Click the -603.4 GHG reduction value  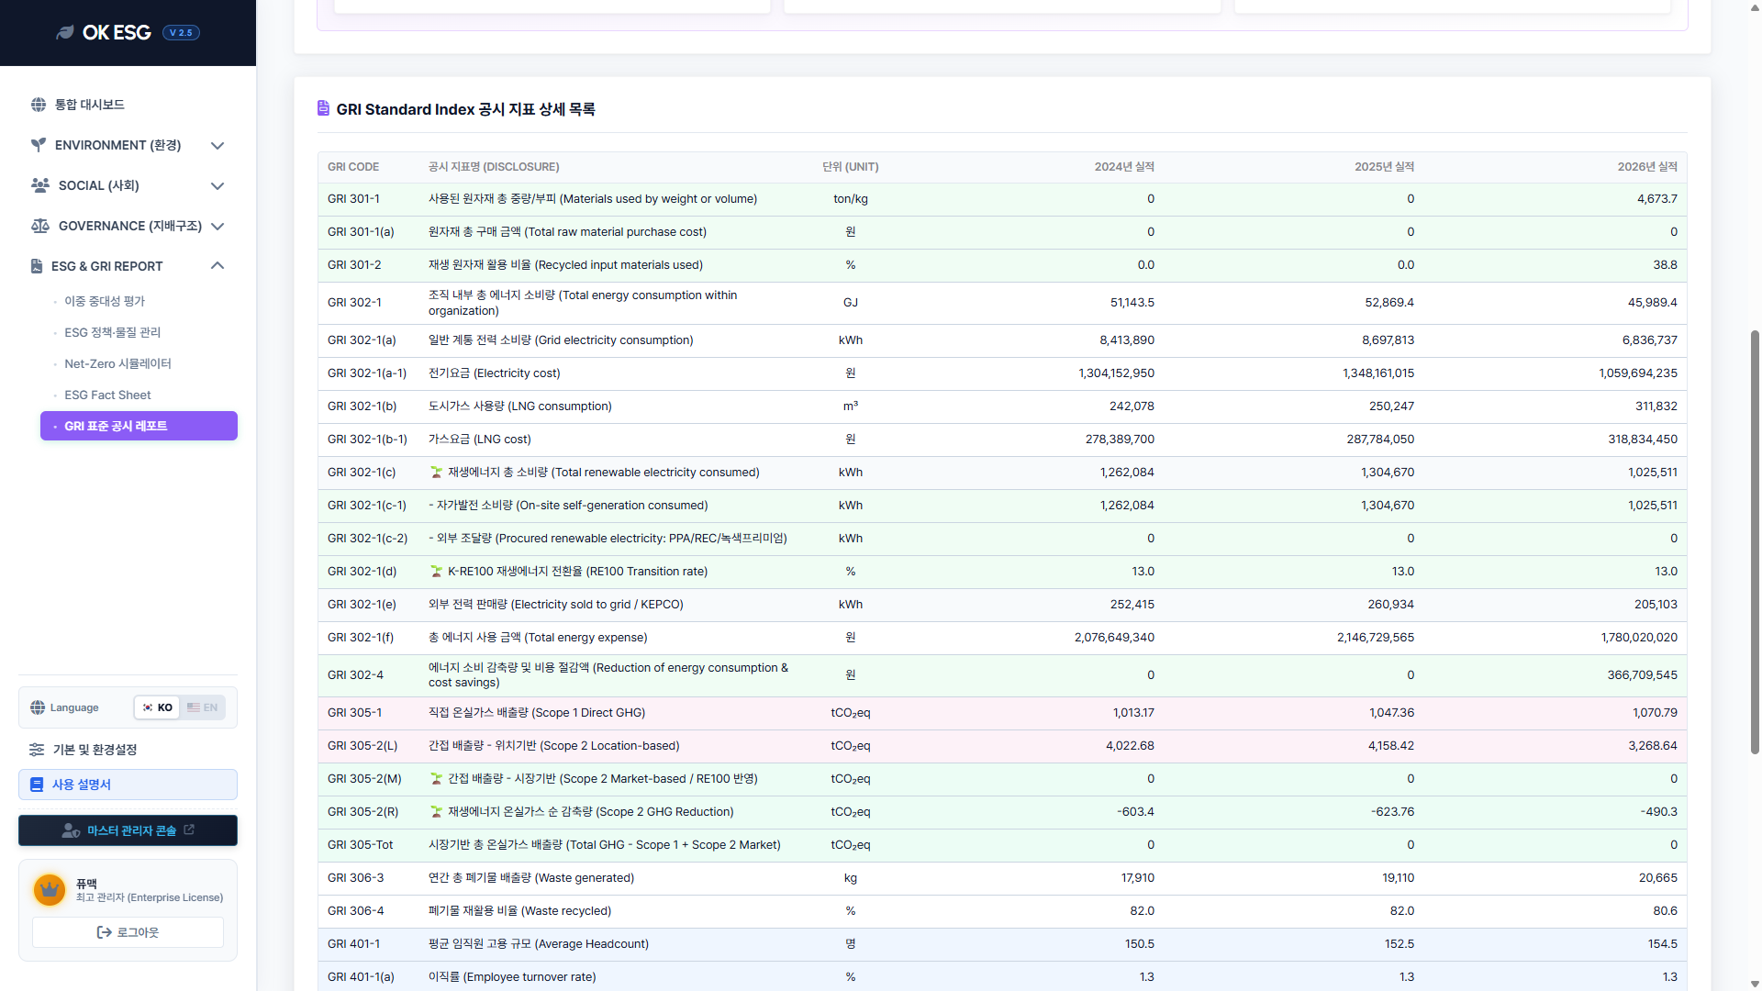[1135, 812]
